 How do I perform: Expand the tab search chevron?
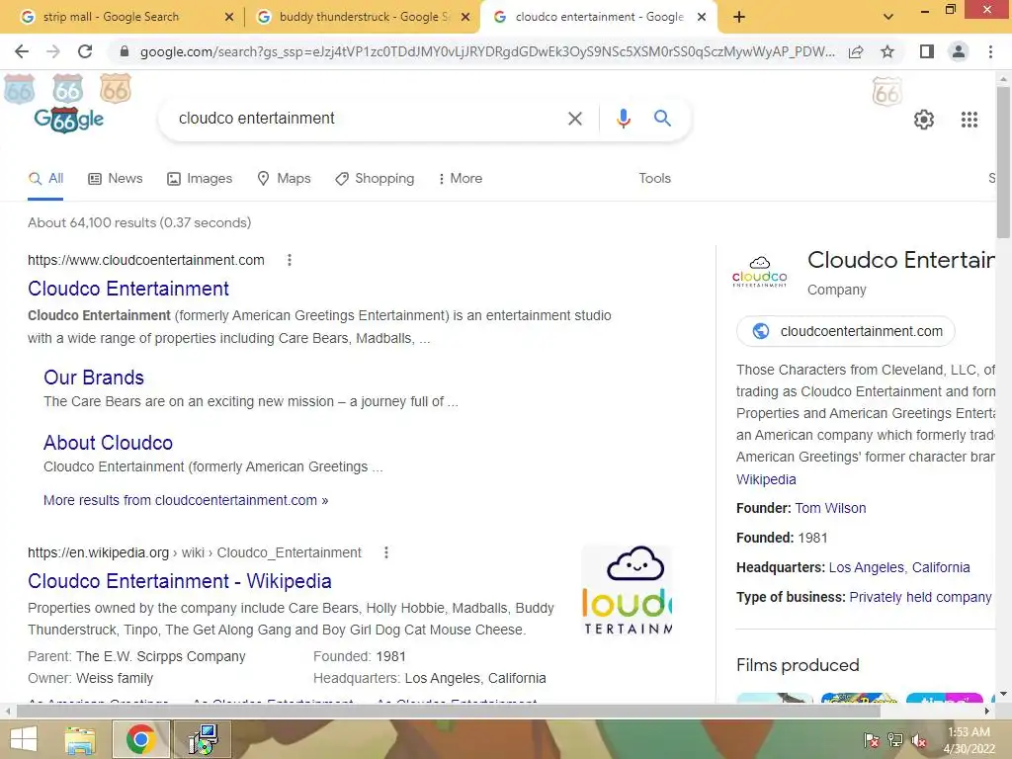[888, 17]
